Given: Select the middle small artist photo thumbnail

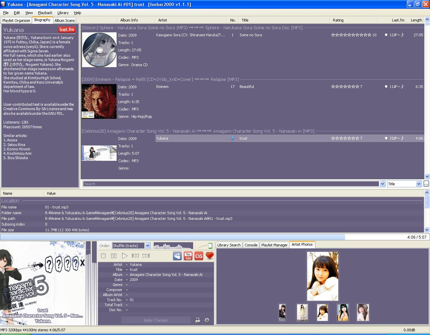Looking at the screenshot, I should pos(322,313).
